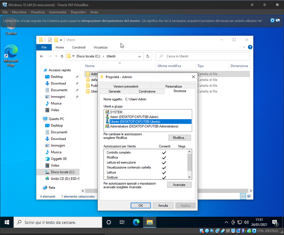Click in Cerca in Utenti search box
Screen dimensions: 284x235
202,56
